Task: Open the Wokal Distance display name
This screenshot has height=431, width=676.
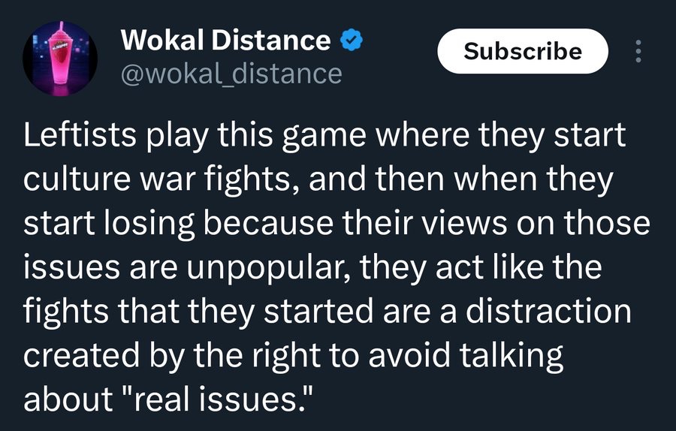Action: pos(225,40)
